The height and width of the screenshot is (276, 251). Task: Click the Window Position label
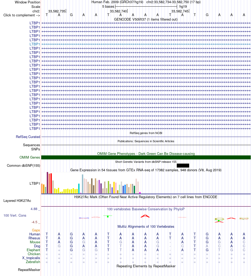point(27,2)
